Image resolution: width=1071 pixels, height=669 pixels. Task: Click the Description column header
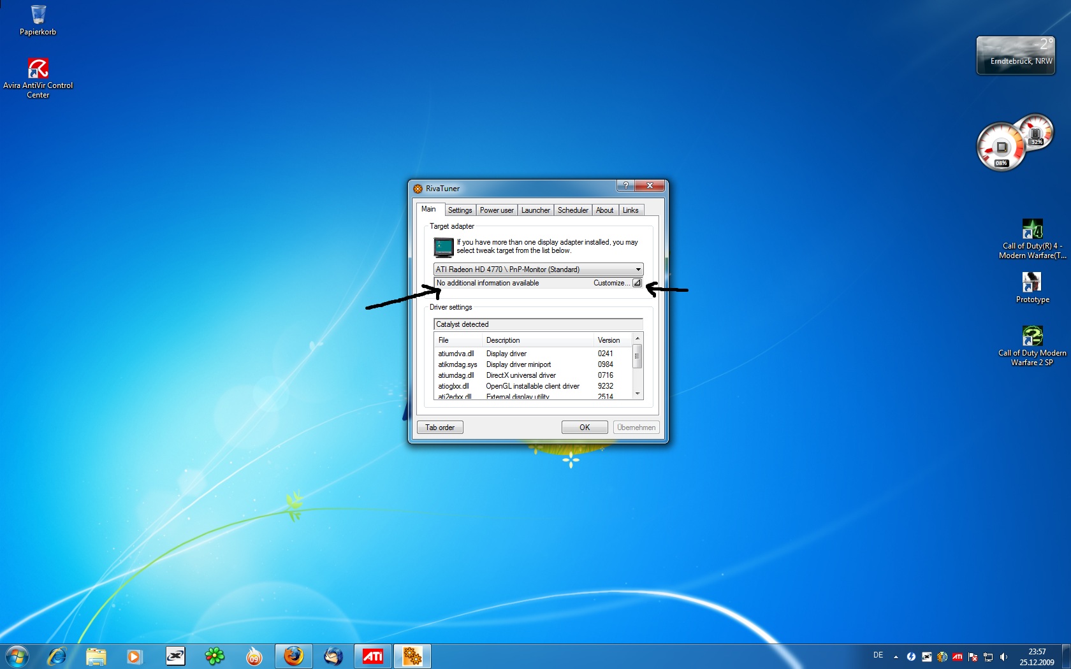[537, 340]
